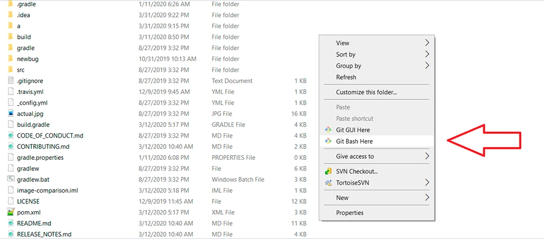
Task: Open the Group by menu entry
Action: pyautogui.click(x=348, y=66)
